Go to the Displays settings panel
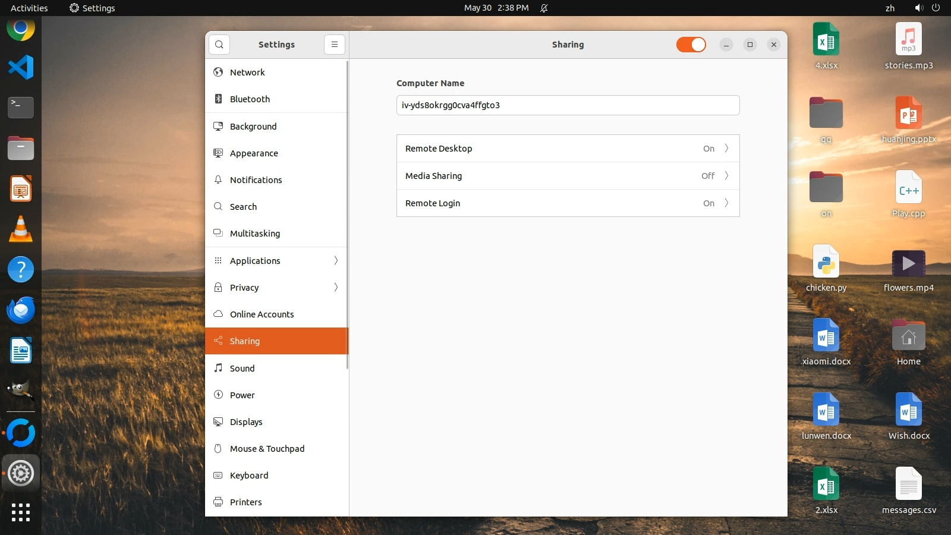 click(246, 421)
